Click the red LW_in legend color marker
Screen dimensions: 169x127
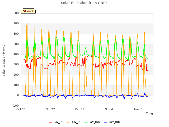[x=50, y=122]
